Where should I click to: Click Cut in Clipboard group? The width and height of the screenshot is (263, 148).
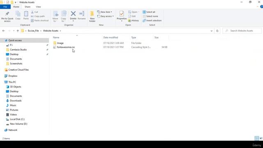click(x=35, y=12)
